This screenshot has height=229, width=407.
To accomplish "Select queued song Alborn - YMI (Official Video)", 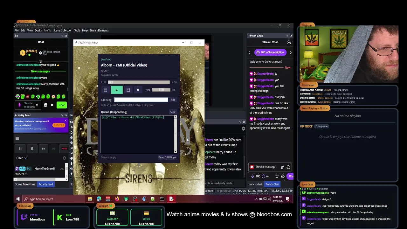I will pos(135,117).
